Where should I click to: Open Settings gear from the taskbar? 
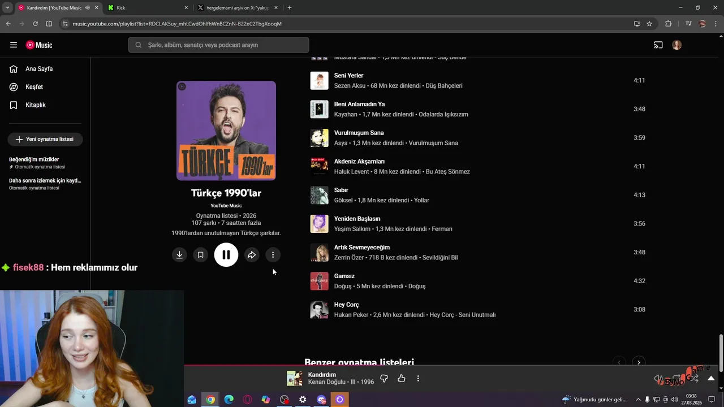(x=303, y=400)
